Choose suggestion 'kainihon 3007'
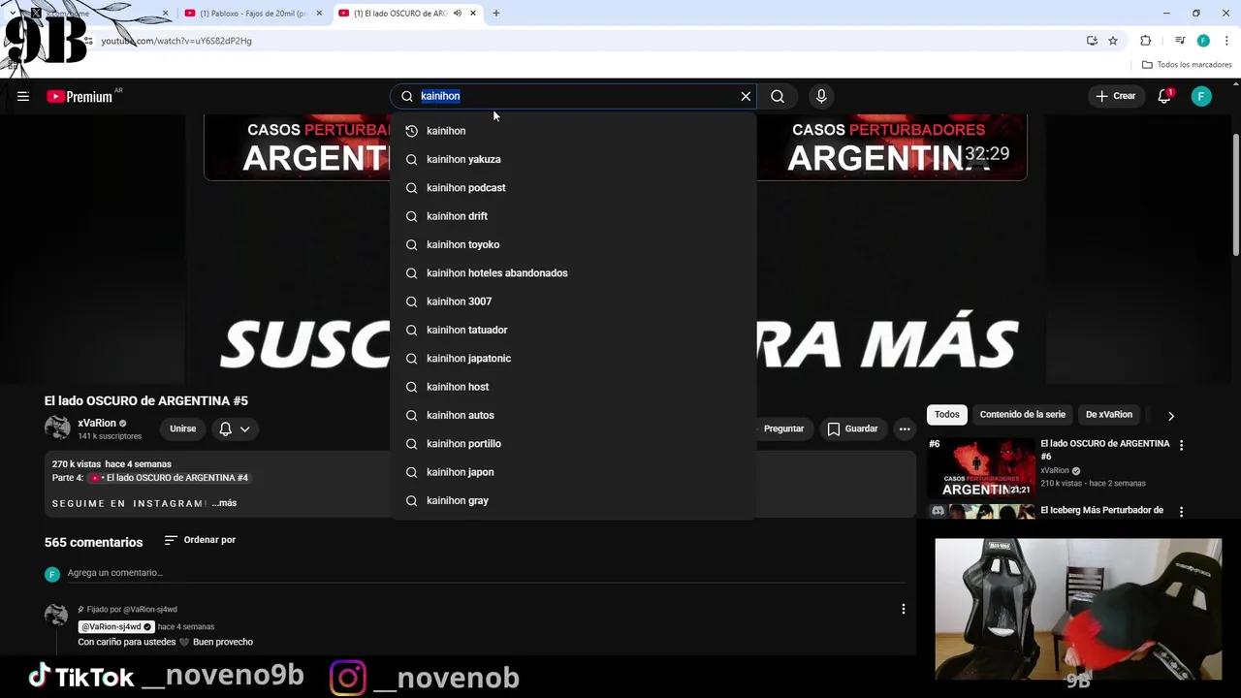1241x698 pixels. pos(573,301)
